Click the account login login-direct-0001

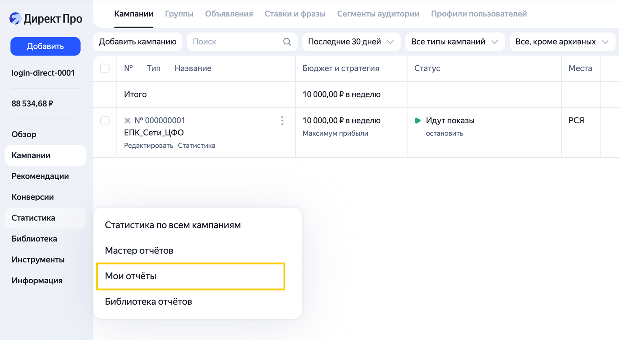tap(43, 73)
